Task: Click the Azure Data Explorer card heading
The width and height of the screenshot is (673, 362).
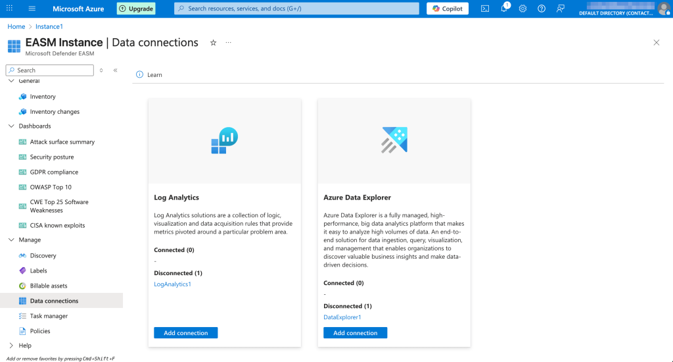Action: click(357, 197)
